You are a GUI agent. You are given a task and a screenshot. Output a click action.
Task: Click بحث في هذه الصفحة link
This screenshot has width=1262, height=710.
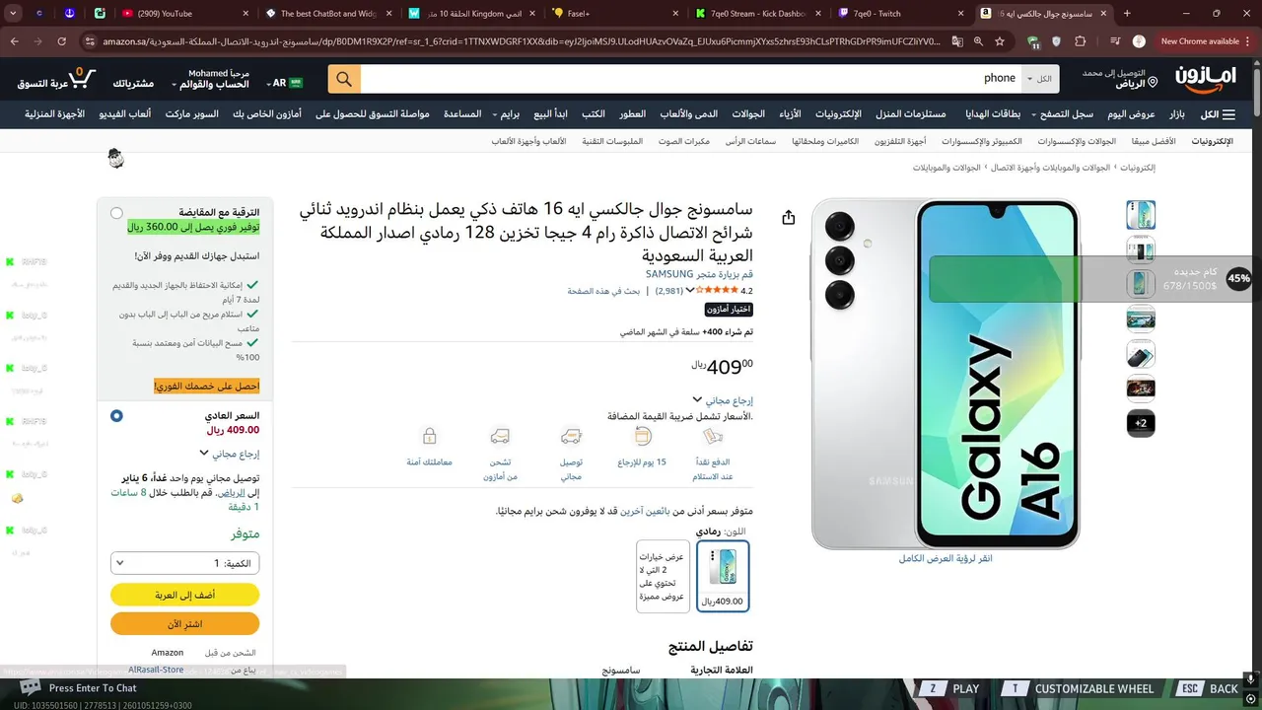click(x=603, y=291)
